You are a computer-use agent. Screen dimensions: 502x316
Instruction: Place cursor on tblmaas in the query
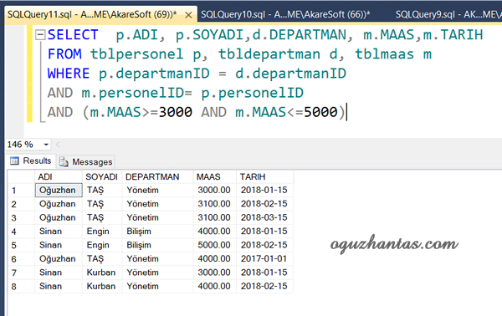385,54
